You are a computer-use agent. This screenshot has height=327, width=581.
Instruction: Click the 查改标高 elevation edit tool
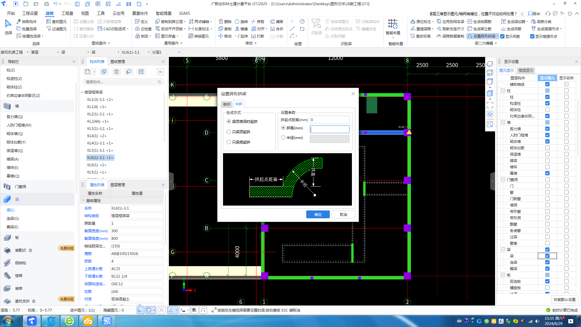point(420,36)
